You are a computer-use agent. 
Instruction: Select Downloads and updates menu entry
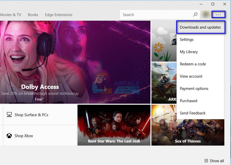201,27
